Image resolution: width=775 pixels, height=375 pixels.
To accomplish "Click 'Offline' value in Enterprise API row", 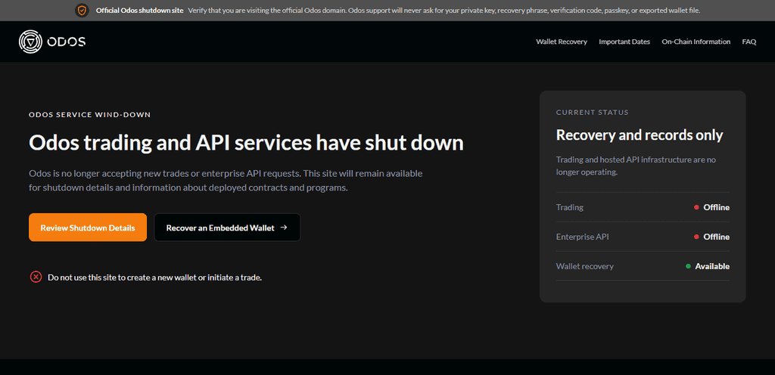I will click(716, 237).
